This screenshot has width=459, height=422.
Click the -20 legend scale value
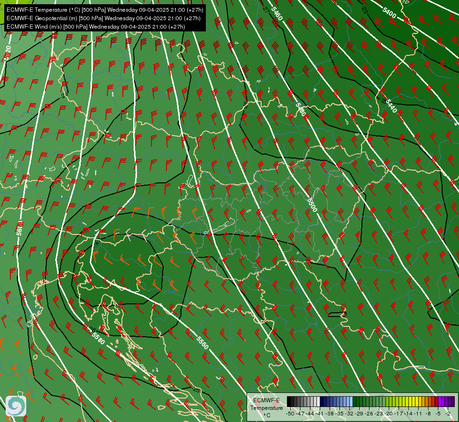point(389,414)
